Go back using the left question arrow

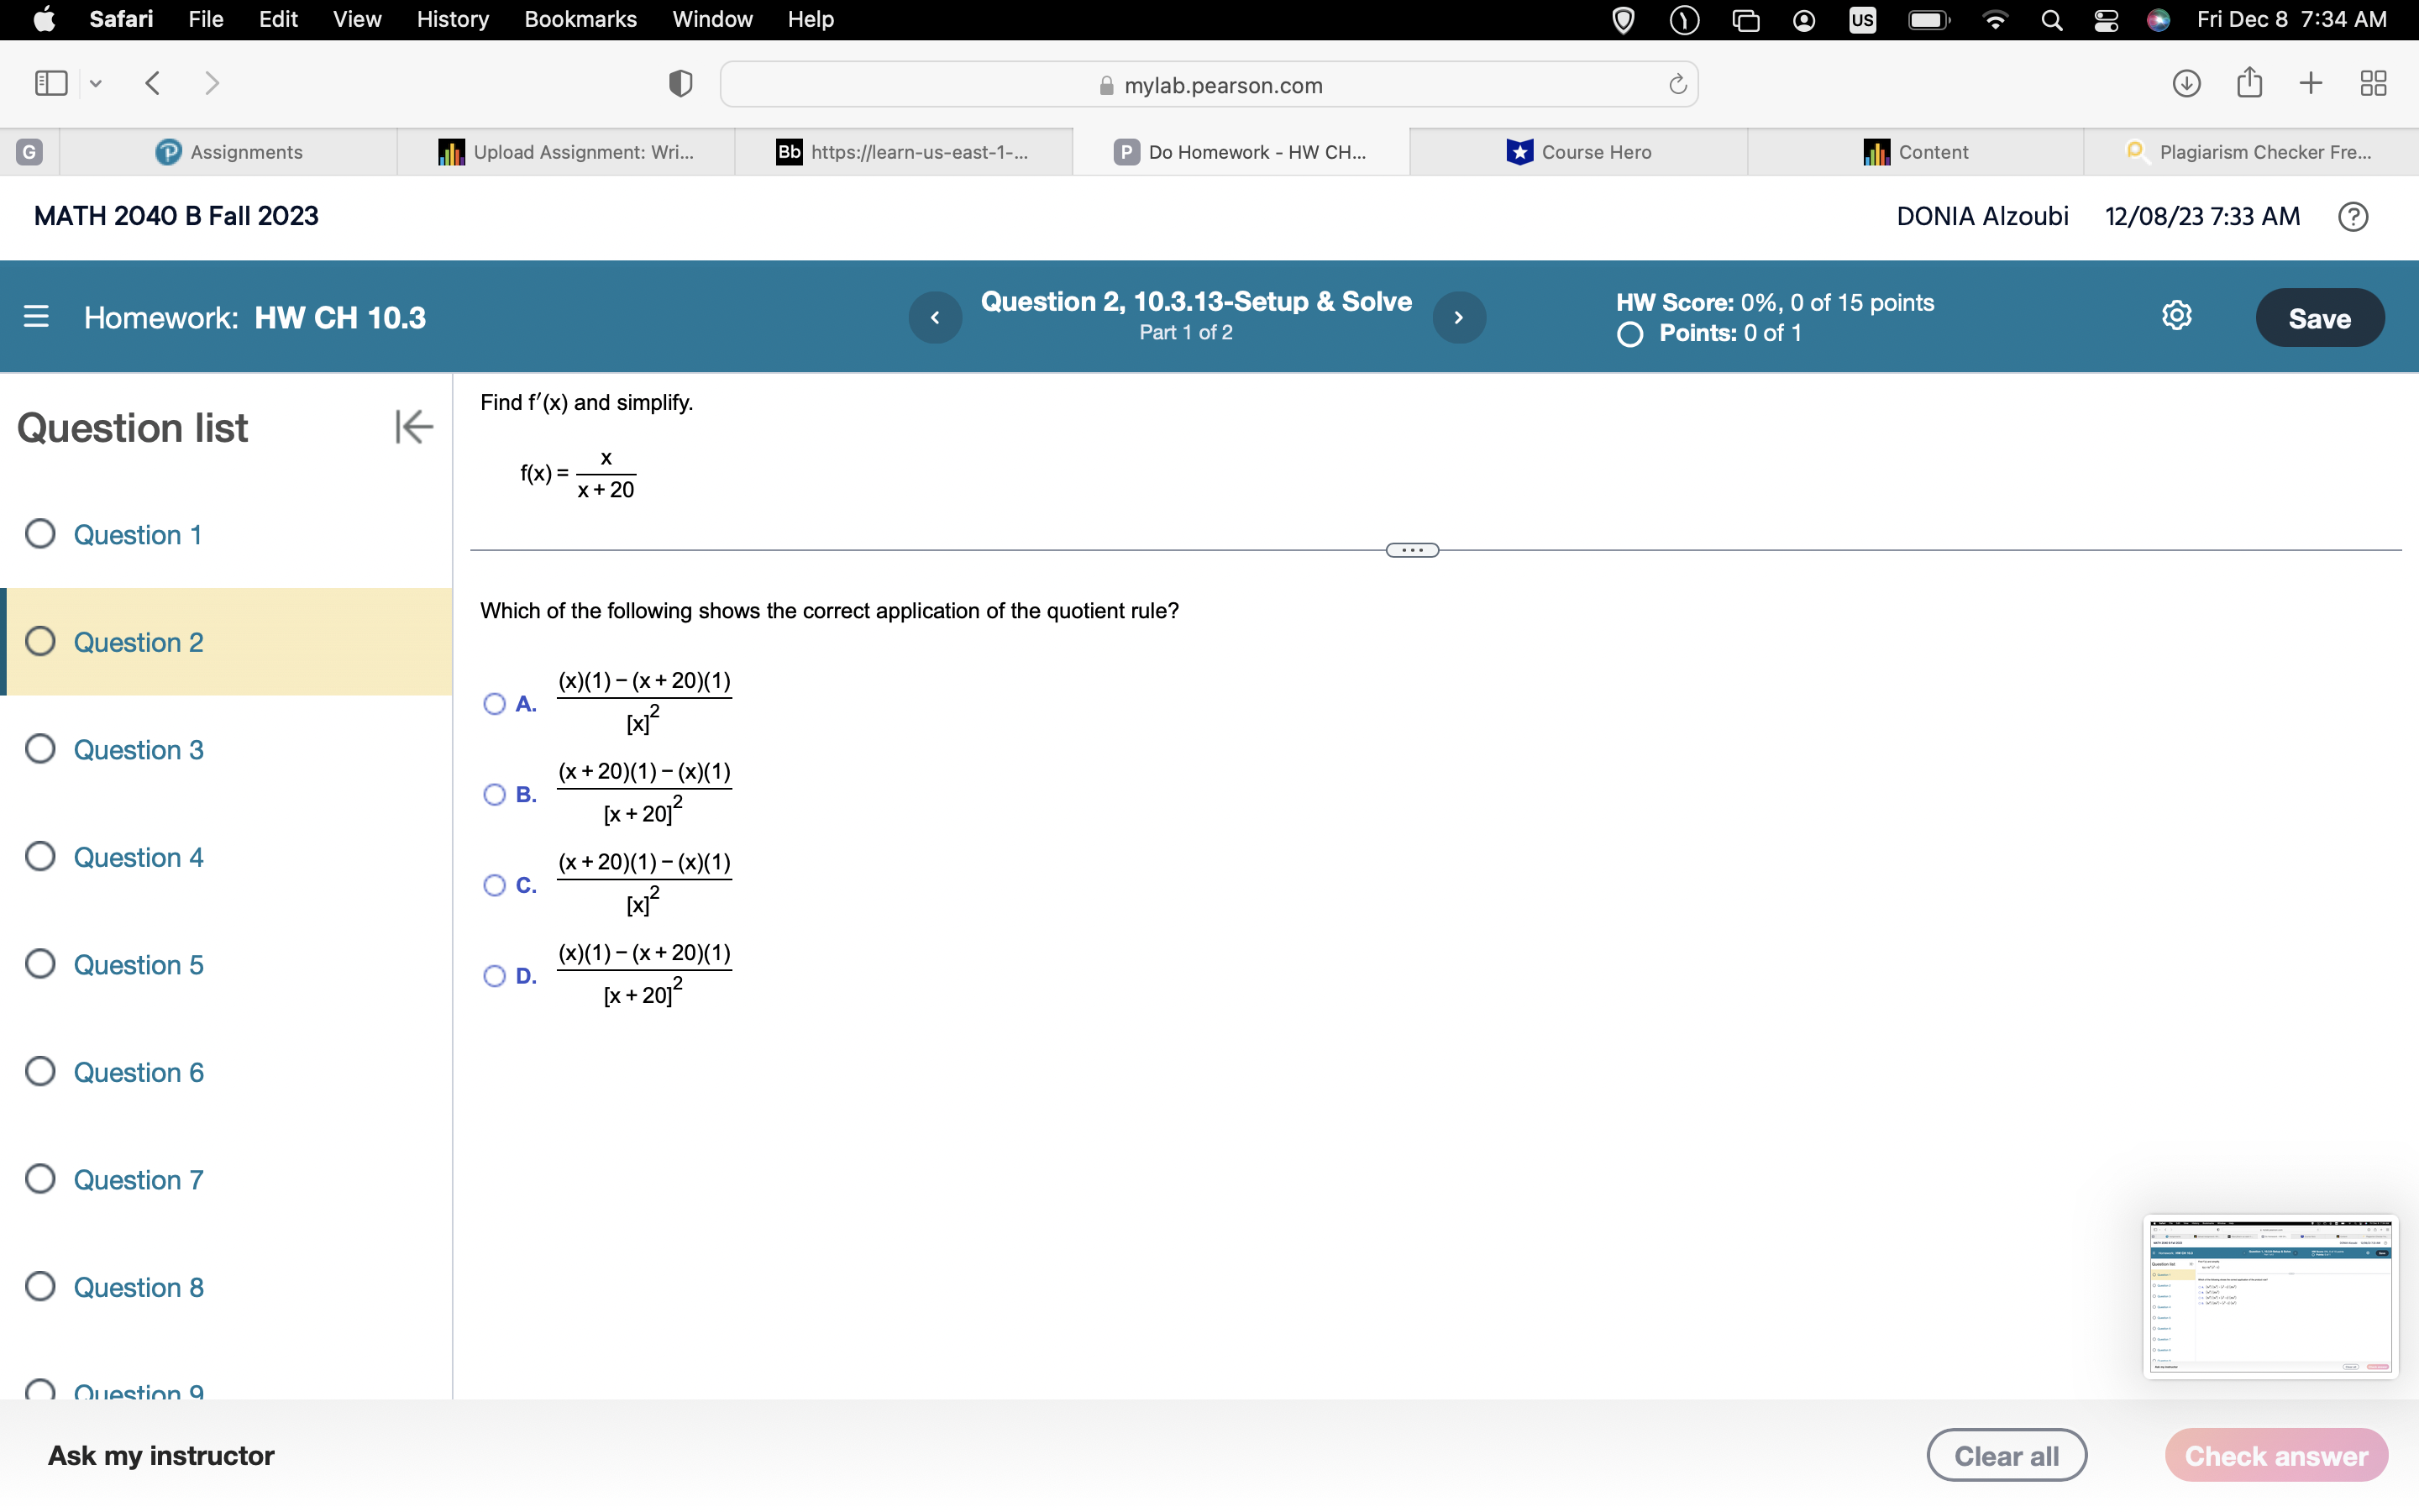pyautogui.click(x=935, y=317)
